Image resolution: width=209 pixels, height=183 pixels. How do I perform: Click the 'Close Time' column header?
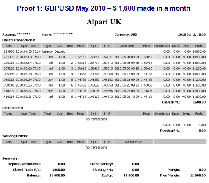pyautogui.click(x=127, y=46)
